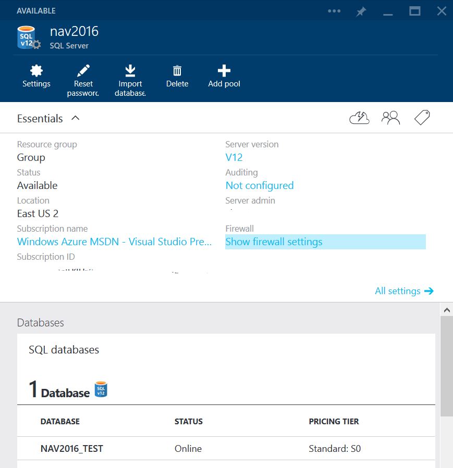Click the Import database download icon
This screenshot has width=453, height=468.
(130, 71)
